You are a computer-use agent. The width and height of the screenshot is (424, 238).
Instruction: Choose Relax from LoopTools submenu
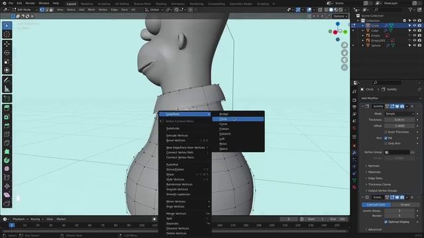click(238, 144)
